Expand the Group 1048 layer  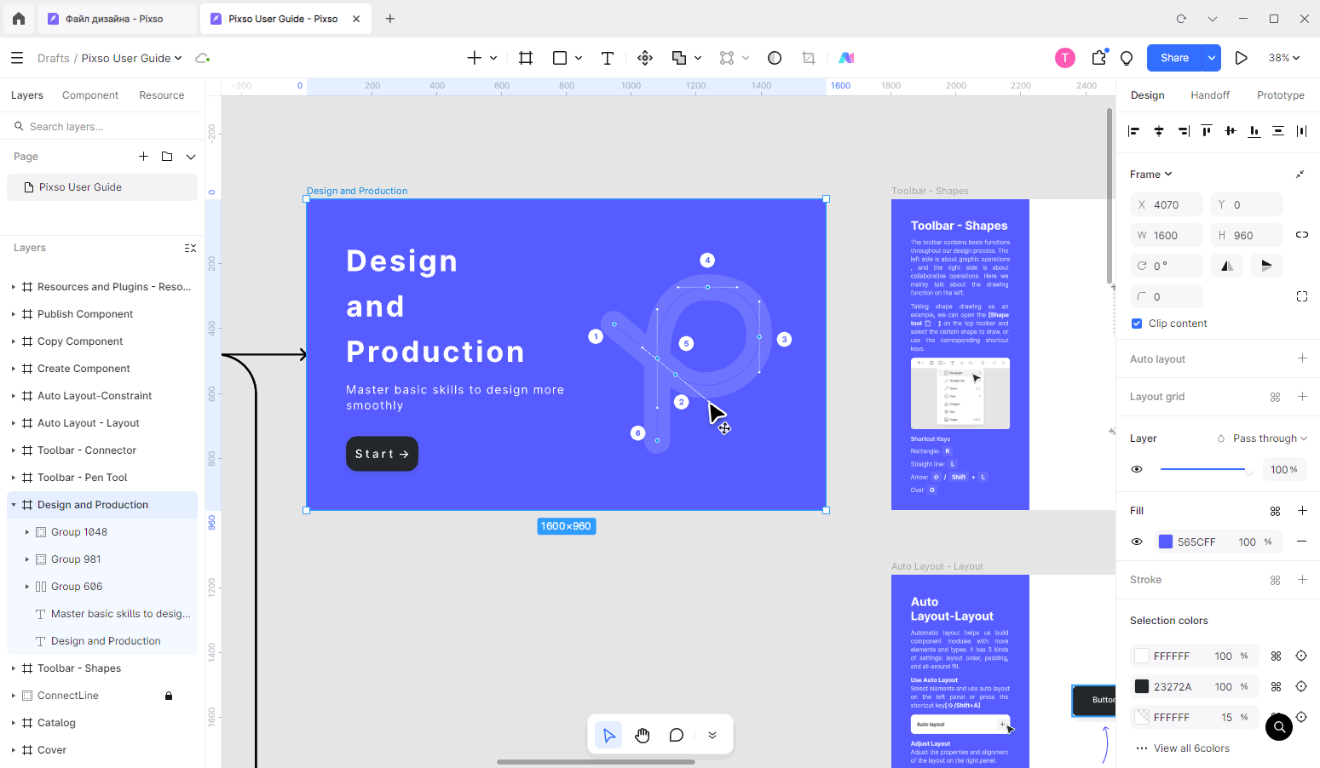tap(27, 532)
